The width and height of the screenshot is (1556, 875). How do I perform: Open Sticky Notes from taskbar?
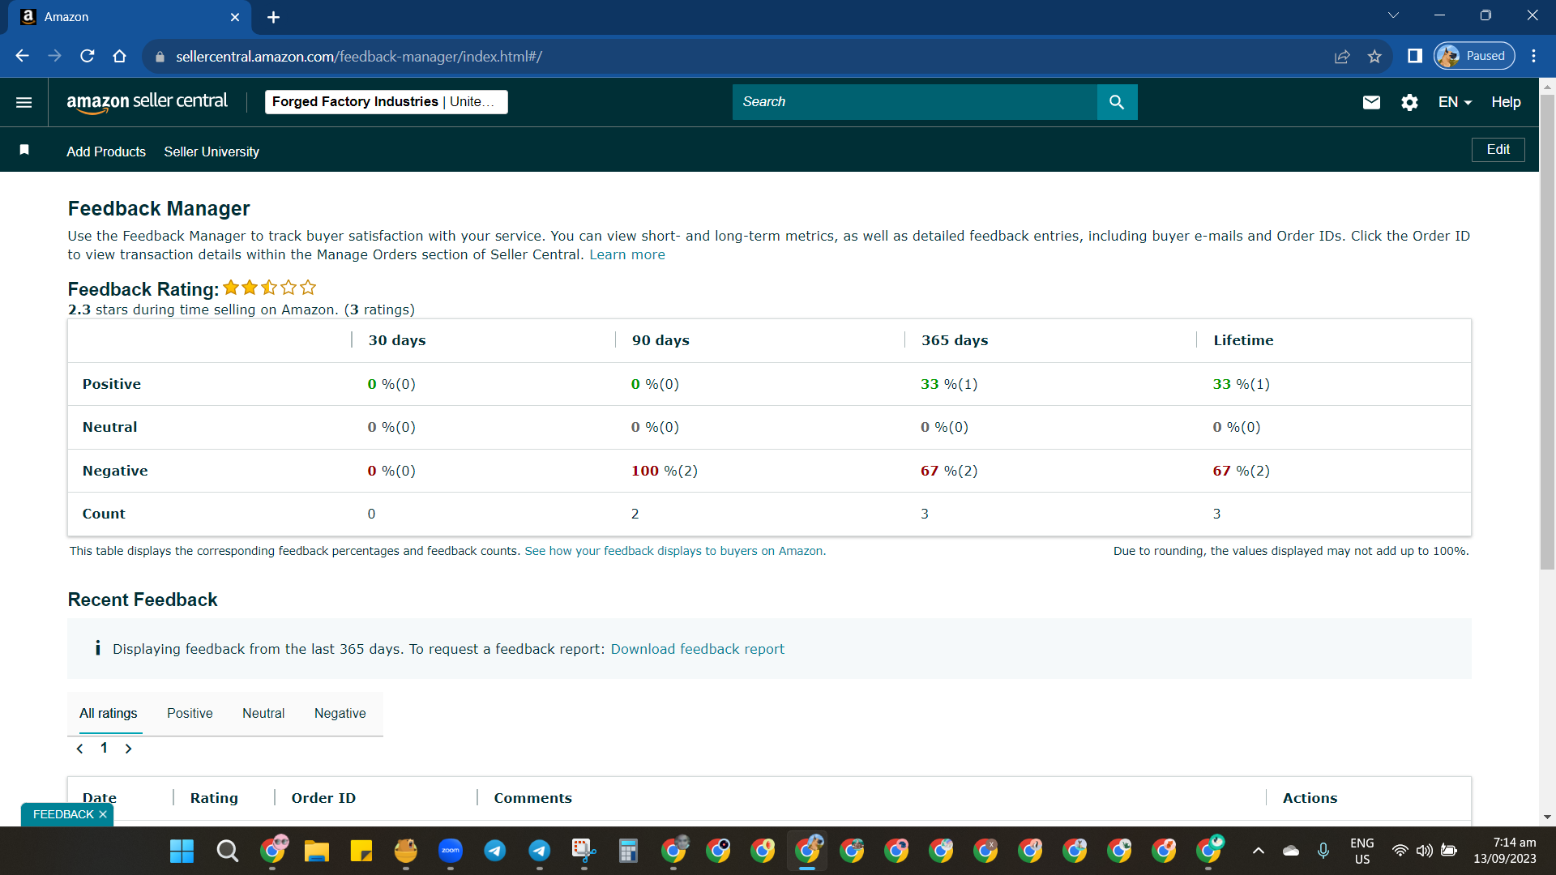361,851
